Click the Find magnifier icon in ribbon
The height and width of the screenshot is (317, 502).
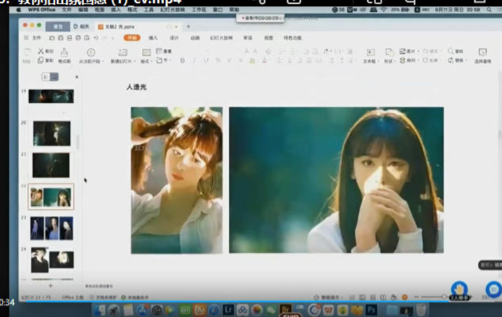click(x=451, y=51)
